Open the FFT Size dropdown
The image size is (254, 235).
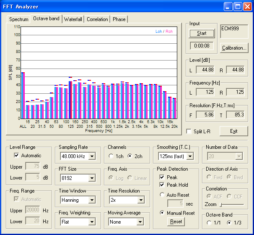pyautogui.click(x=92, y=178)
